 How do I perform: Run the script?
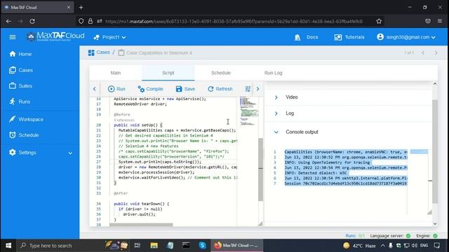click(116, 89)
